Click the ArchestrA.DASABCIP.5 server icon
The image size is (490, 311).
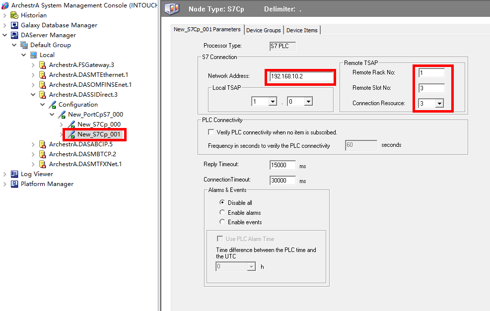coord(43,144)
